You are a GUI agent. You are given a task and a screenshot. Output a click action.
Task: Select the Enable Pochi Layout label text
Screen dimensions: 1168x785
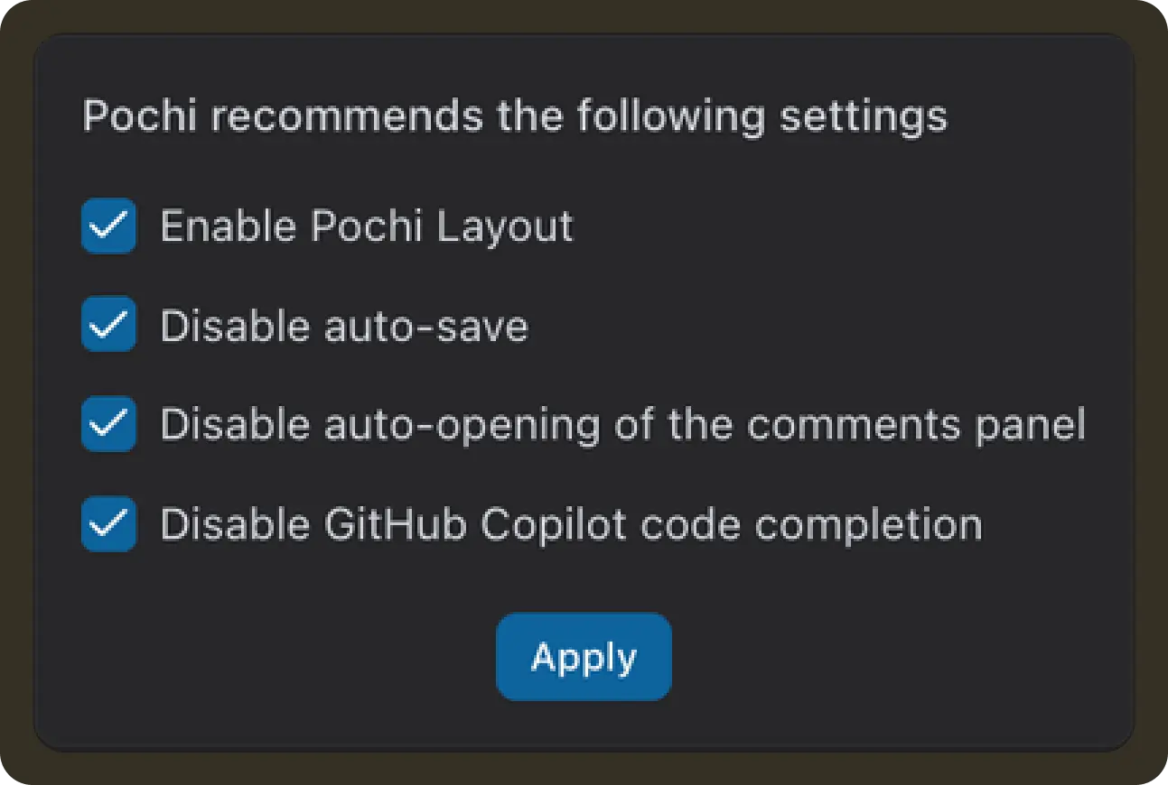[x=367, y=226]
